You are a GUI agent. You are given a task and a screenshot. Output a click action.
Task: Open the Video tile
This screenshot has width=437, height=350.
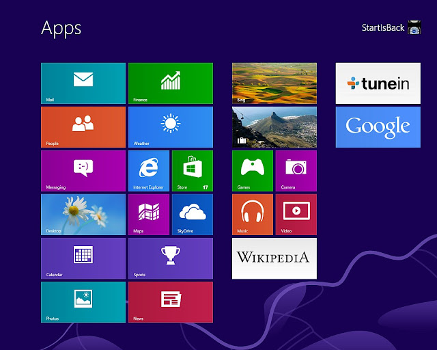(296, 215)
